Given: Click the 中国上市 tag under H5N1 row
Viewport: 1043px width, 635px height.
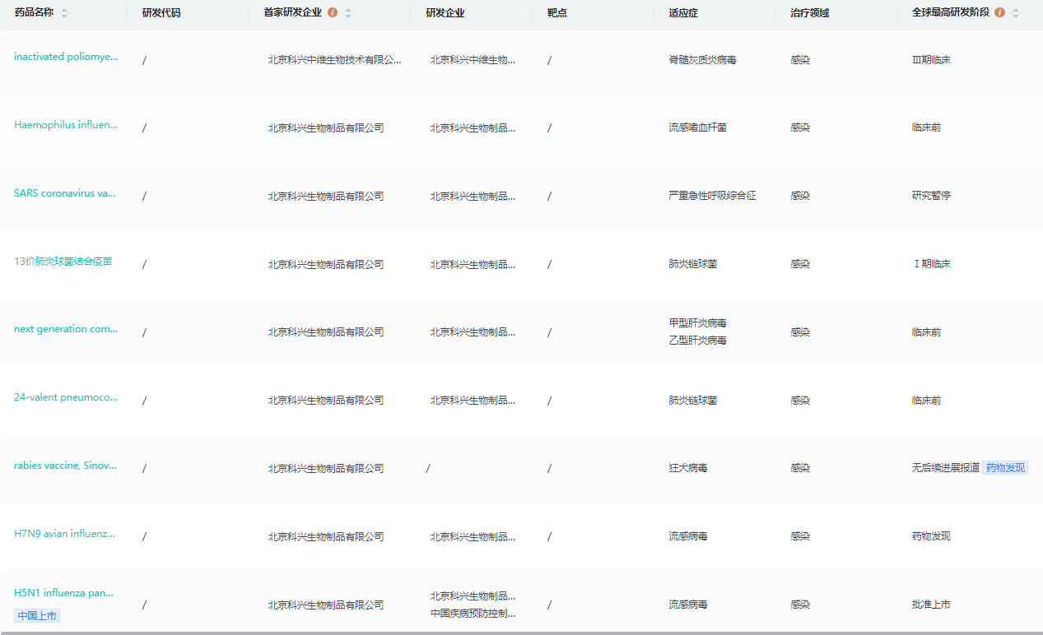Looking at the screenshot, I should click(x=37, y=615).
